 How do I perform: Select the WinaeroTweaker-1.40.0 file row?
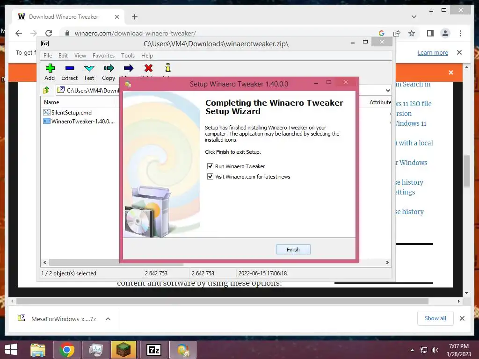coord(79,121)
